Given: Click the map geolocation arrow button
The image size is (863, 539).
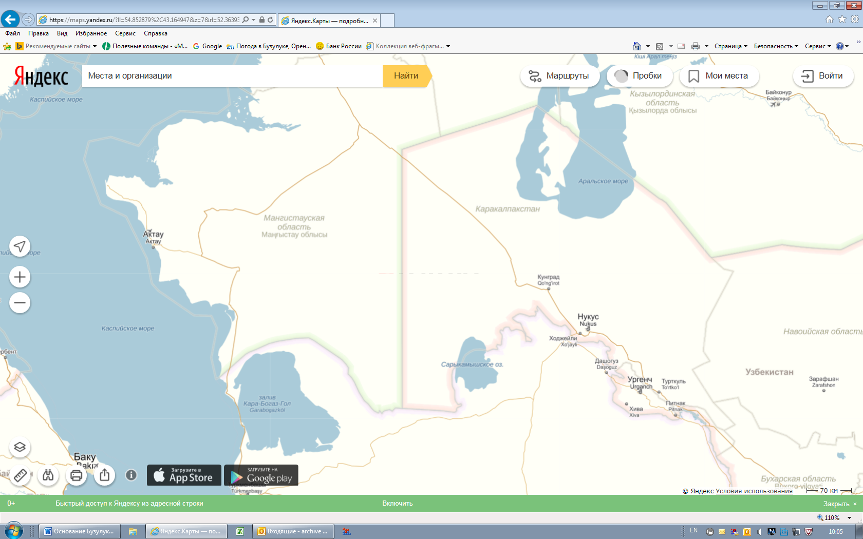Looking at the screenshot, I should pos(20,246).
